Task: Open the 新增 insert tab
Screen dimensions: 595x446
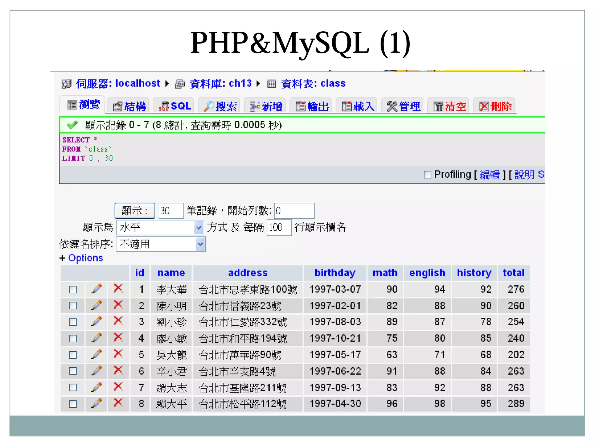Action: 266,106
